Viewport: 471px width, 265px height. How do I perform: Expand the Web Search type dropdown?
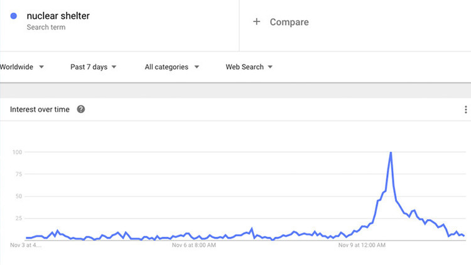(x=249, y=67)
